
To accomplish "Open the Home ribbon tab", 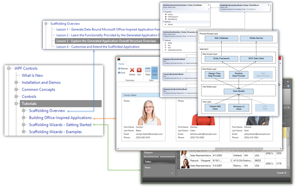I will [121, 64].
